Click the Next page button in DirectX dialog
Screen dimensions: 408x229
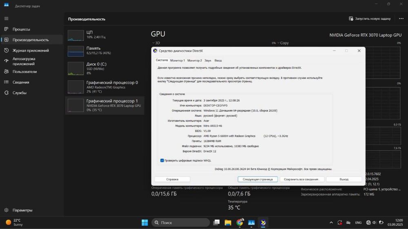(x=257, y=179)
